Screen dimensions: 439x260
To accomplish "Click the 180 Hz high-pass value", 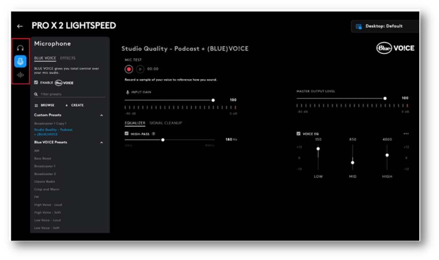I will pyautogui.click(x=231, y=139).
